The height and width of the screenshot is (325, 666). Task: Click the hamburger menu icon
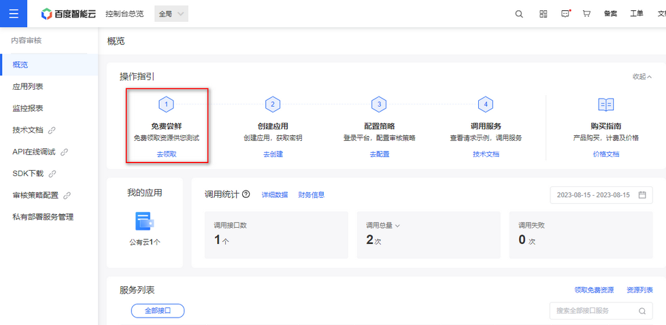14,14
